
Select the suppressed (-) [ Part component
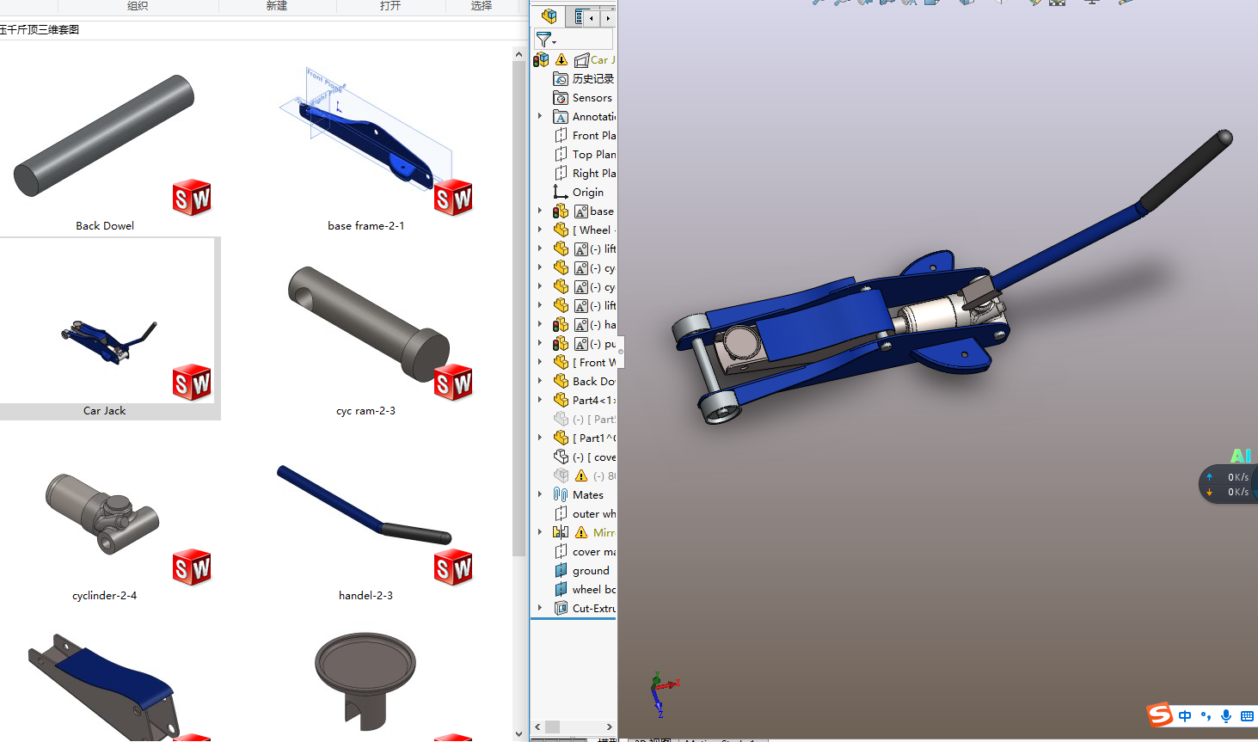click(x=585, y=420)
